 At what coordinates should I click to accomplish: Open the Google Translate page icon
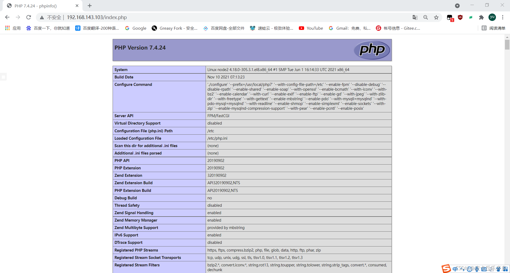(x=415, y=17)
